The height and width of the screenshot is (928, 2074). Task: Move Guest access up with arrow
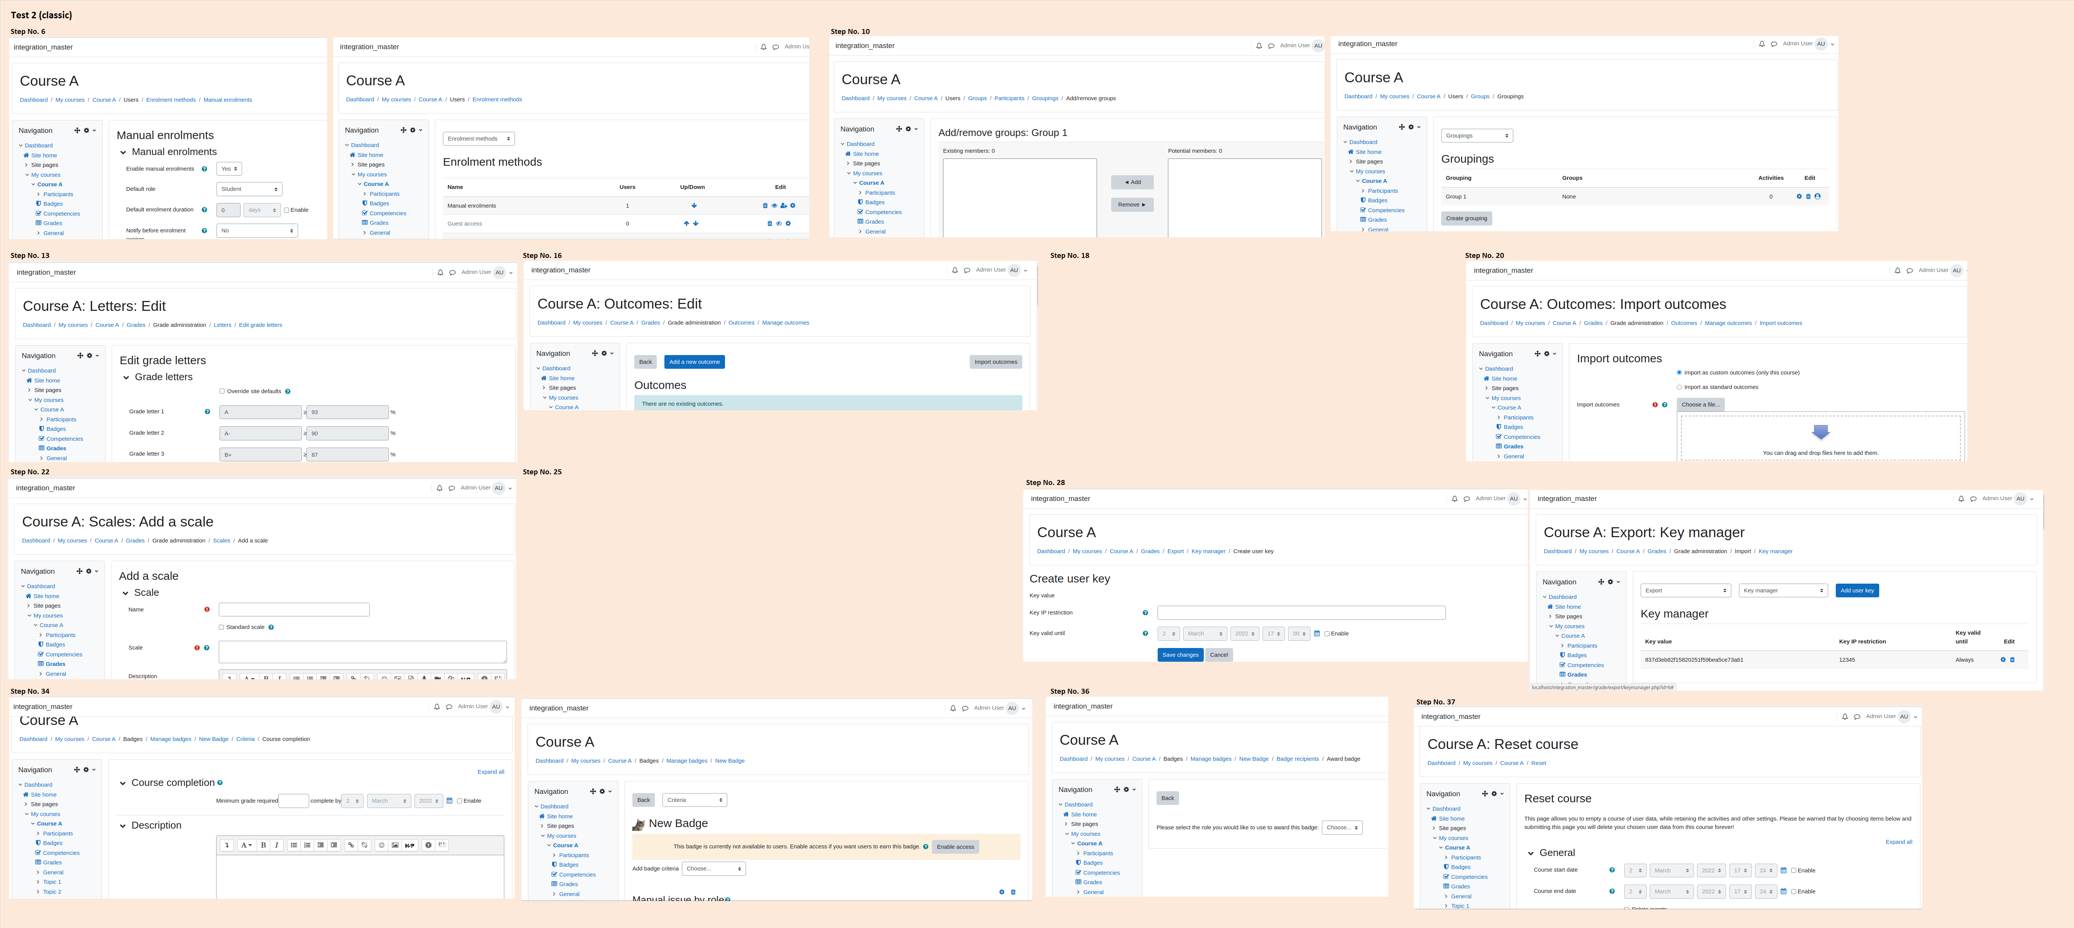coord(686,224)
